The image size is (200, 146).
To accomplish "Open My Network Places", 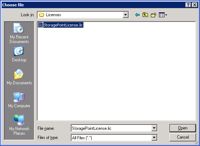I will click(x=19, y=125).
